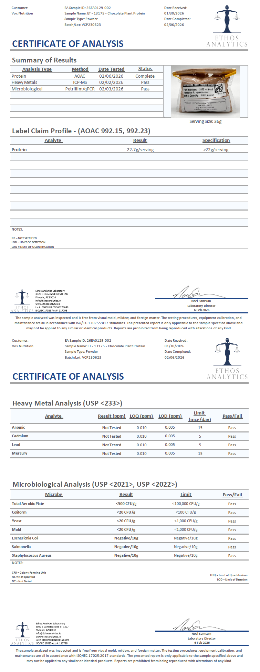This screenshot has width=260, height=672.
Task: Select the "Heavy Metal Analysis (USP <233>)" heading
Action: click(67, 403)
